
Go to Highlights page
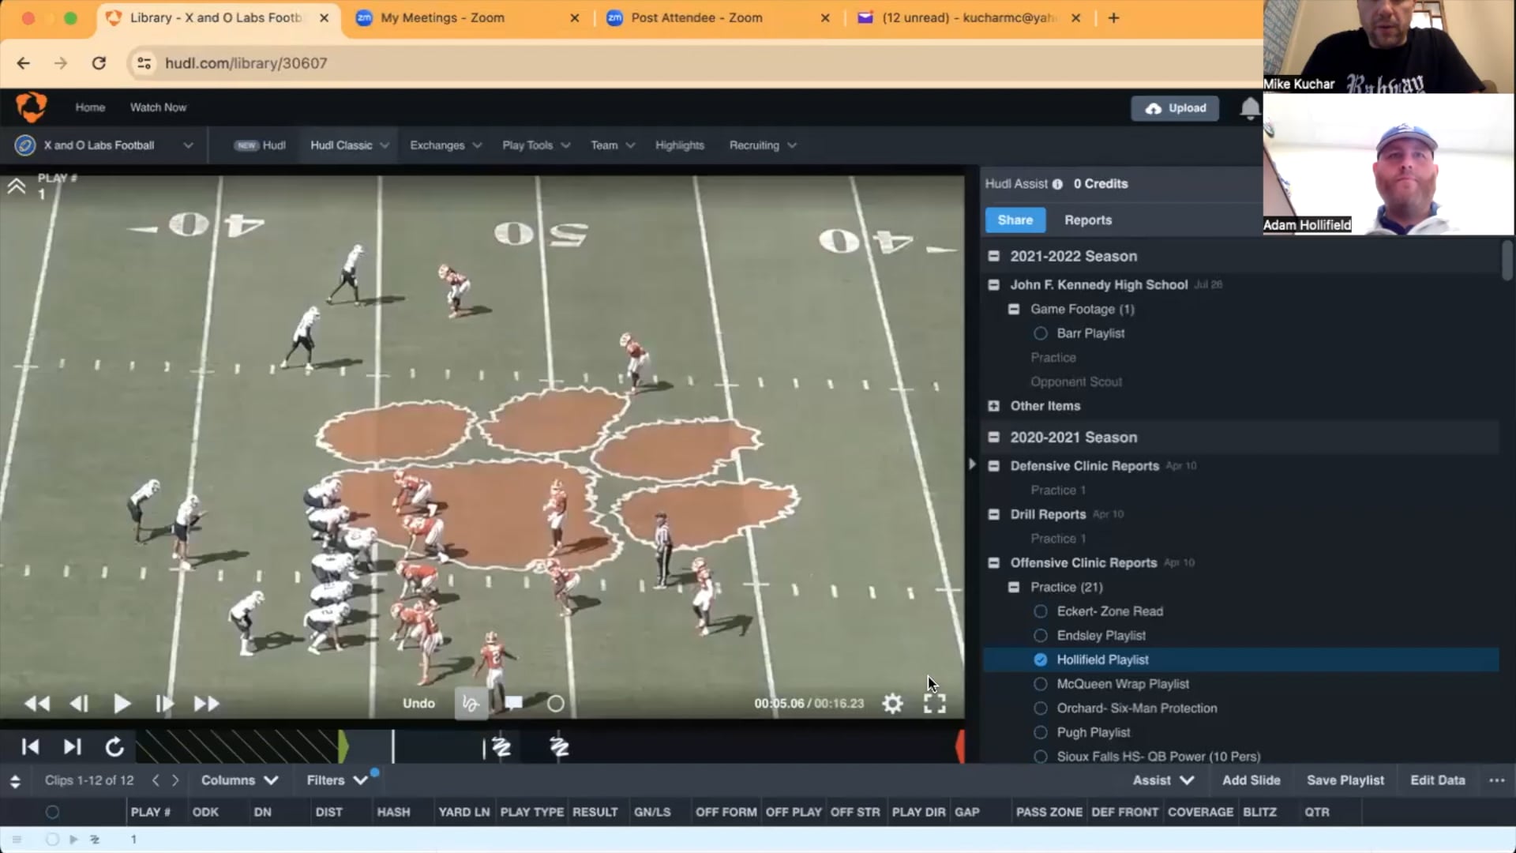(679, 145)
